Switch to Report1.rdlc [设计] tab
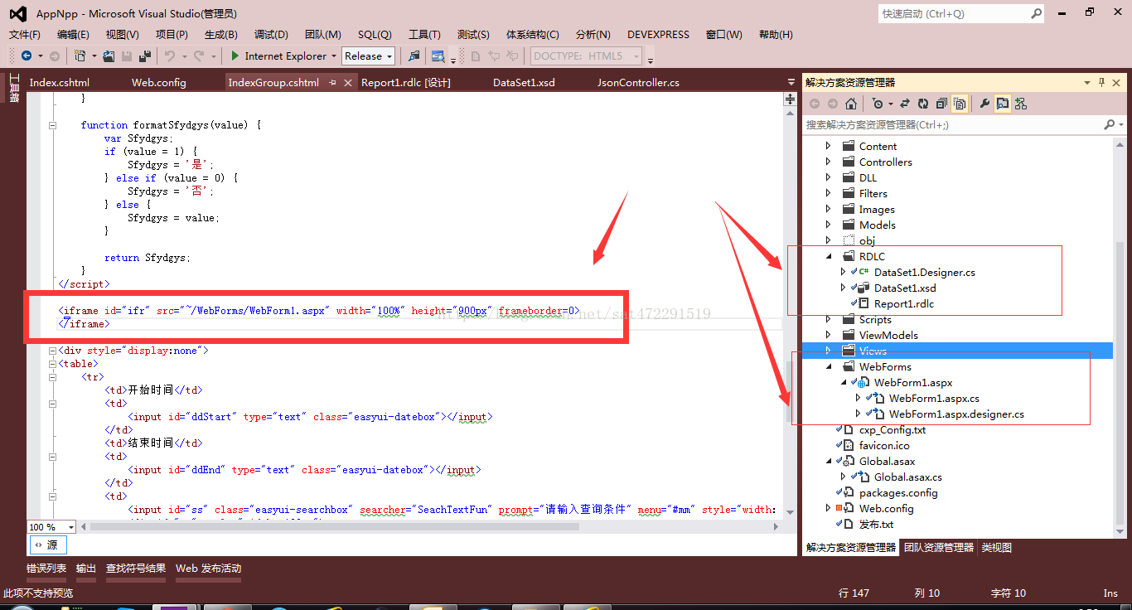Image resolution: width=1132 pixels, height=610 pixels. 406,82
